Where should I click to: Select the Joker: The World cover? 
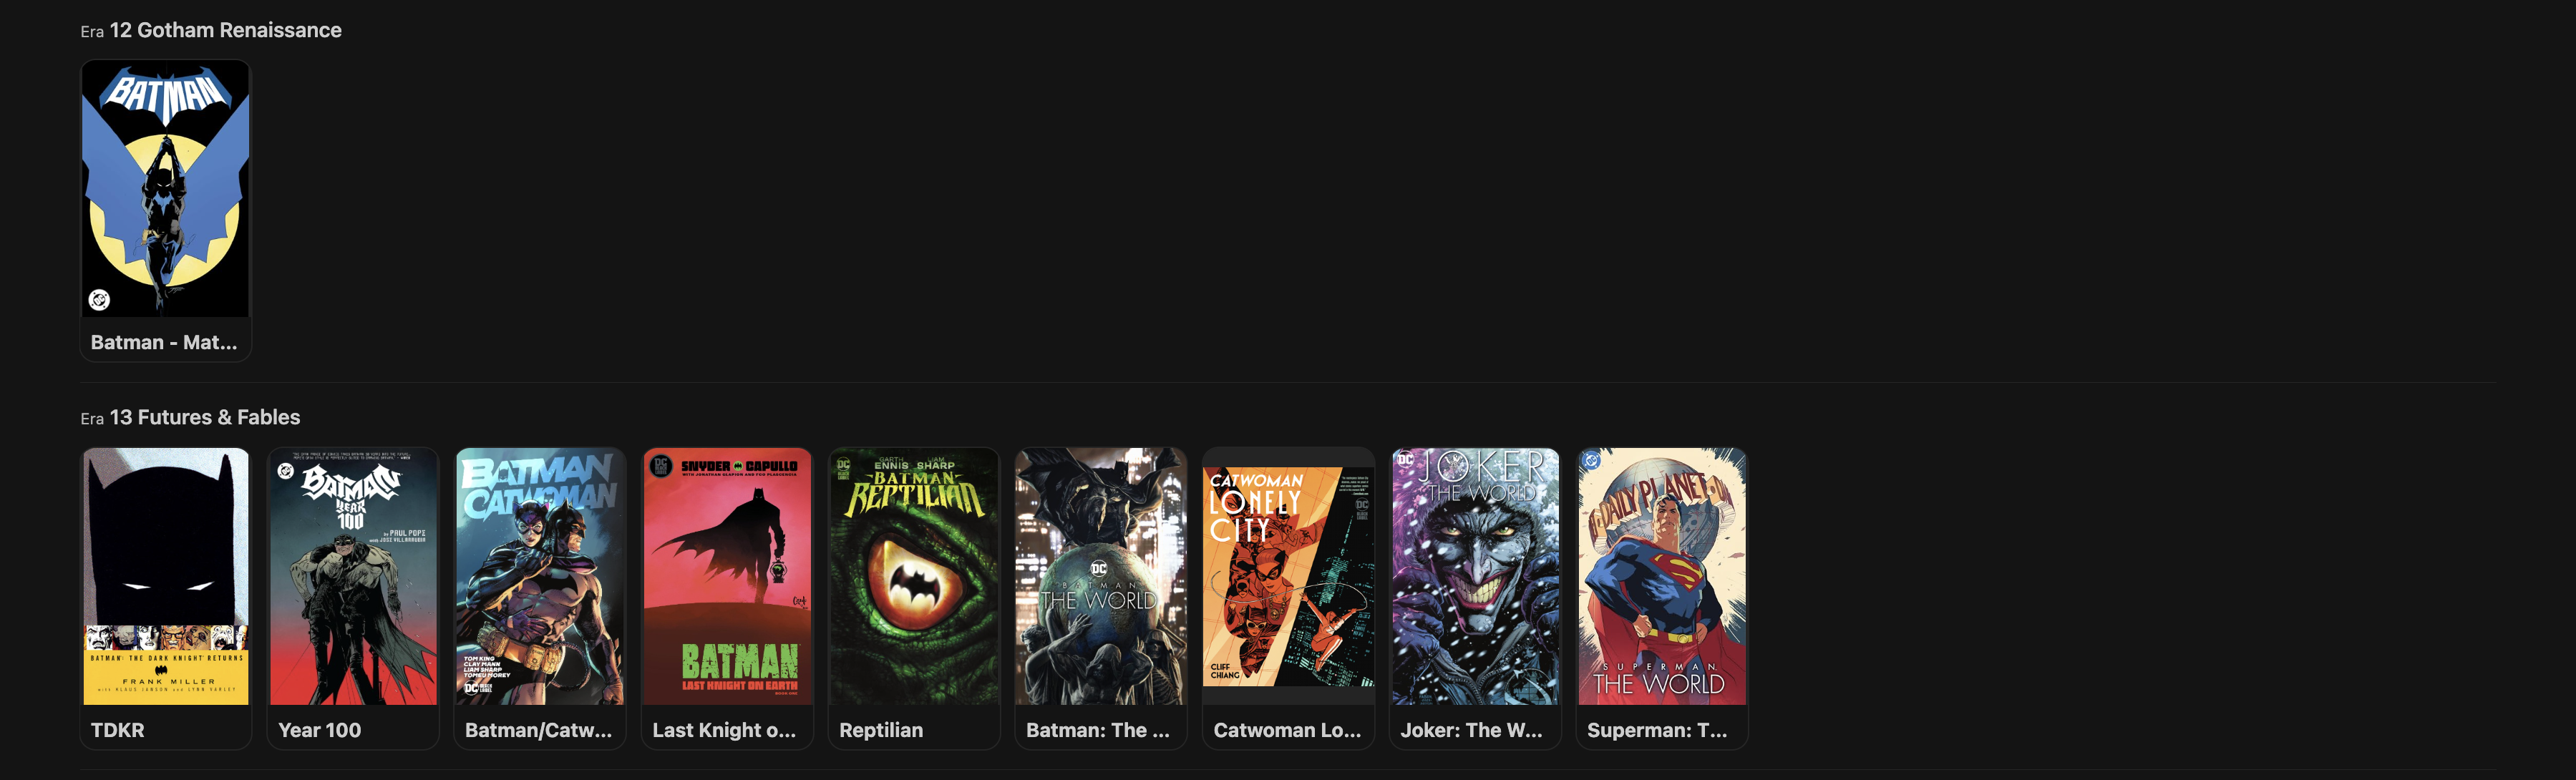click(x=1475, y=576)
